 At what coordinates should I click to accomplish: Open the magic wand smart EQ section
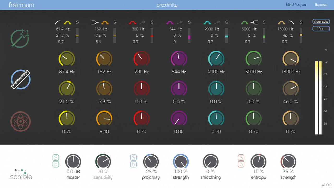click(x=20, y=39)
